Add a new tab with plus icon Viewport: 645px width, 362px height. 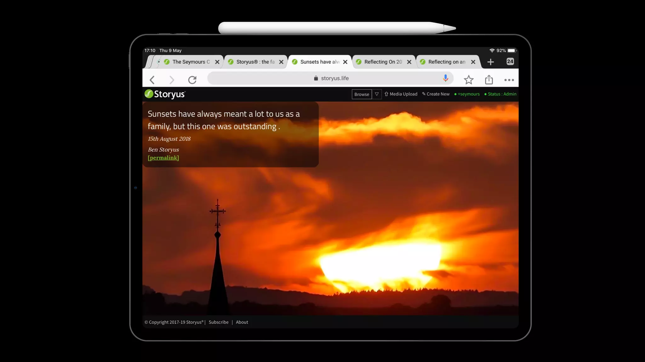coord(490,62)
